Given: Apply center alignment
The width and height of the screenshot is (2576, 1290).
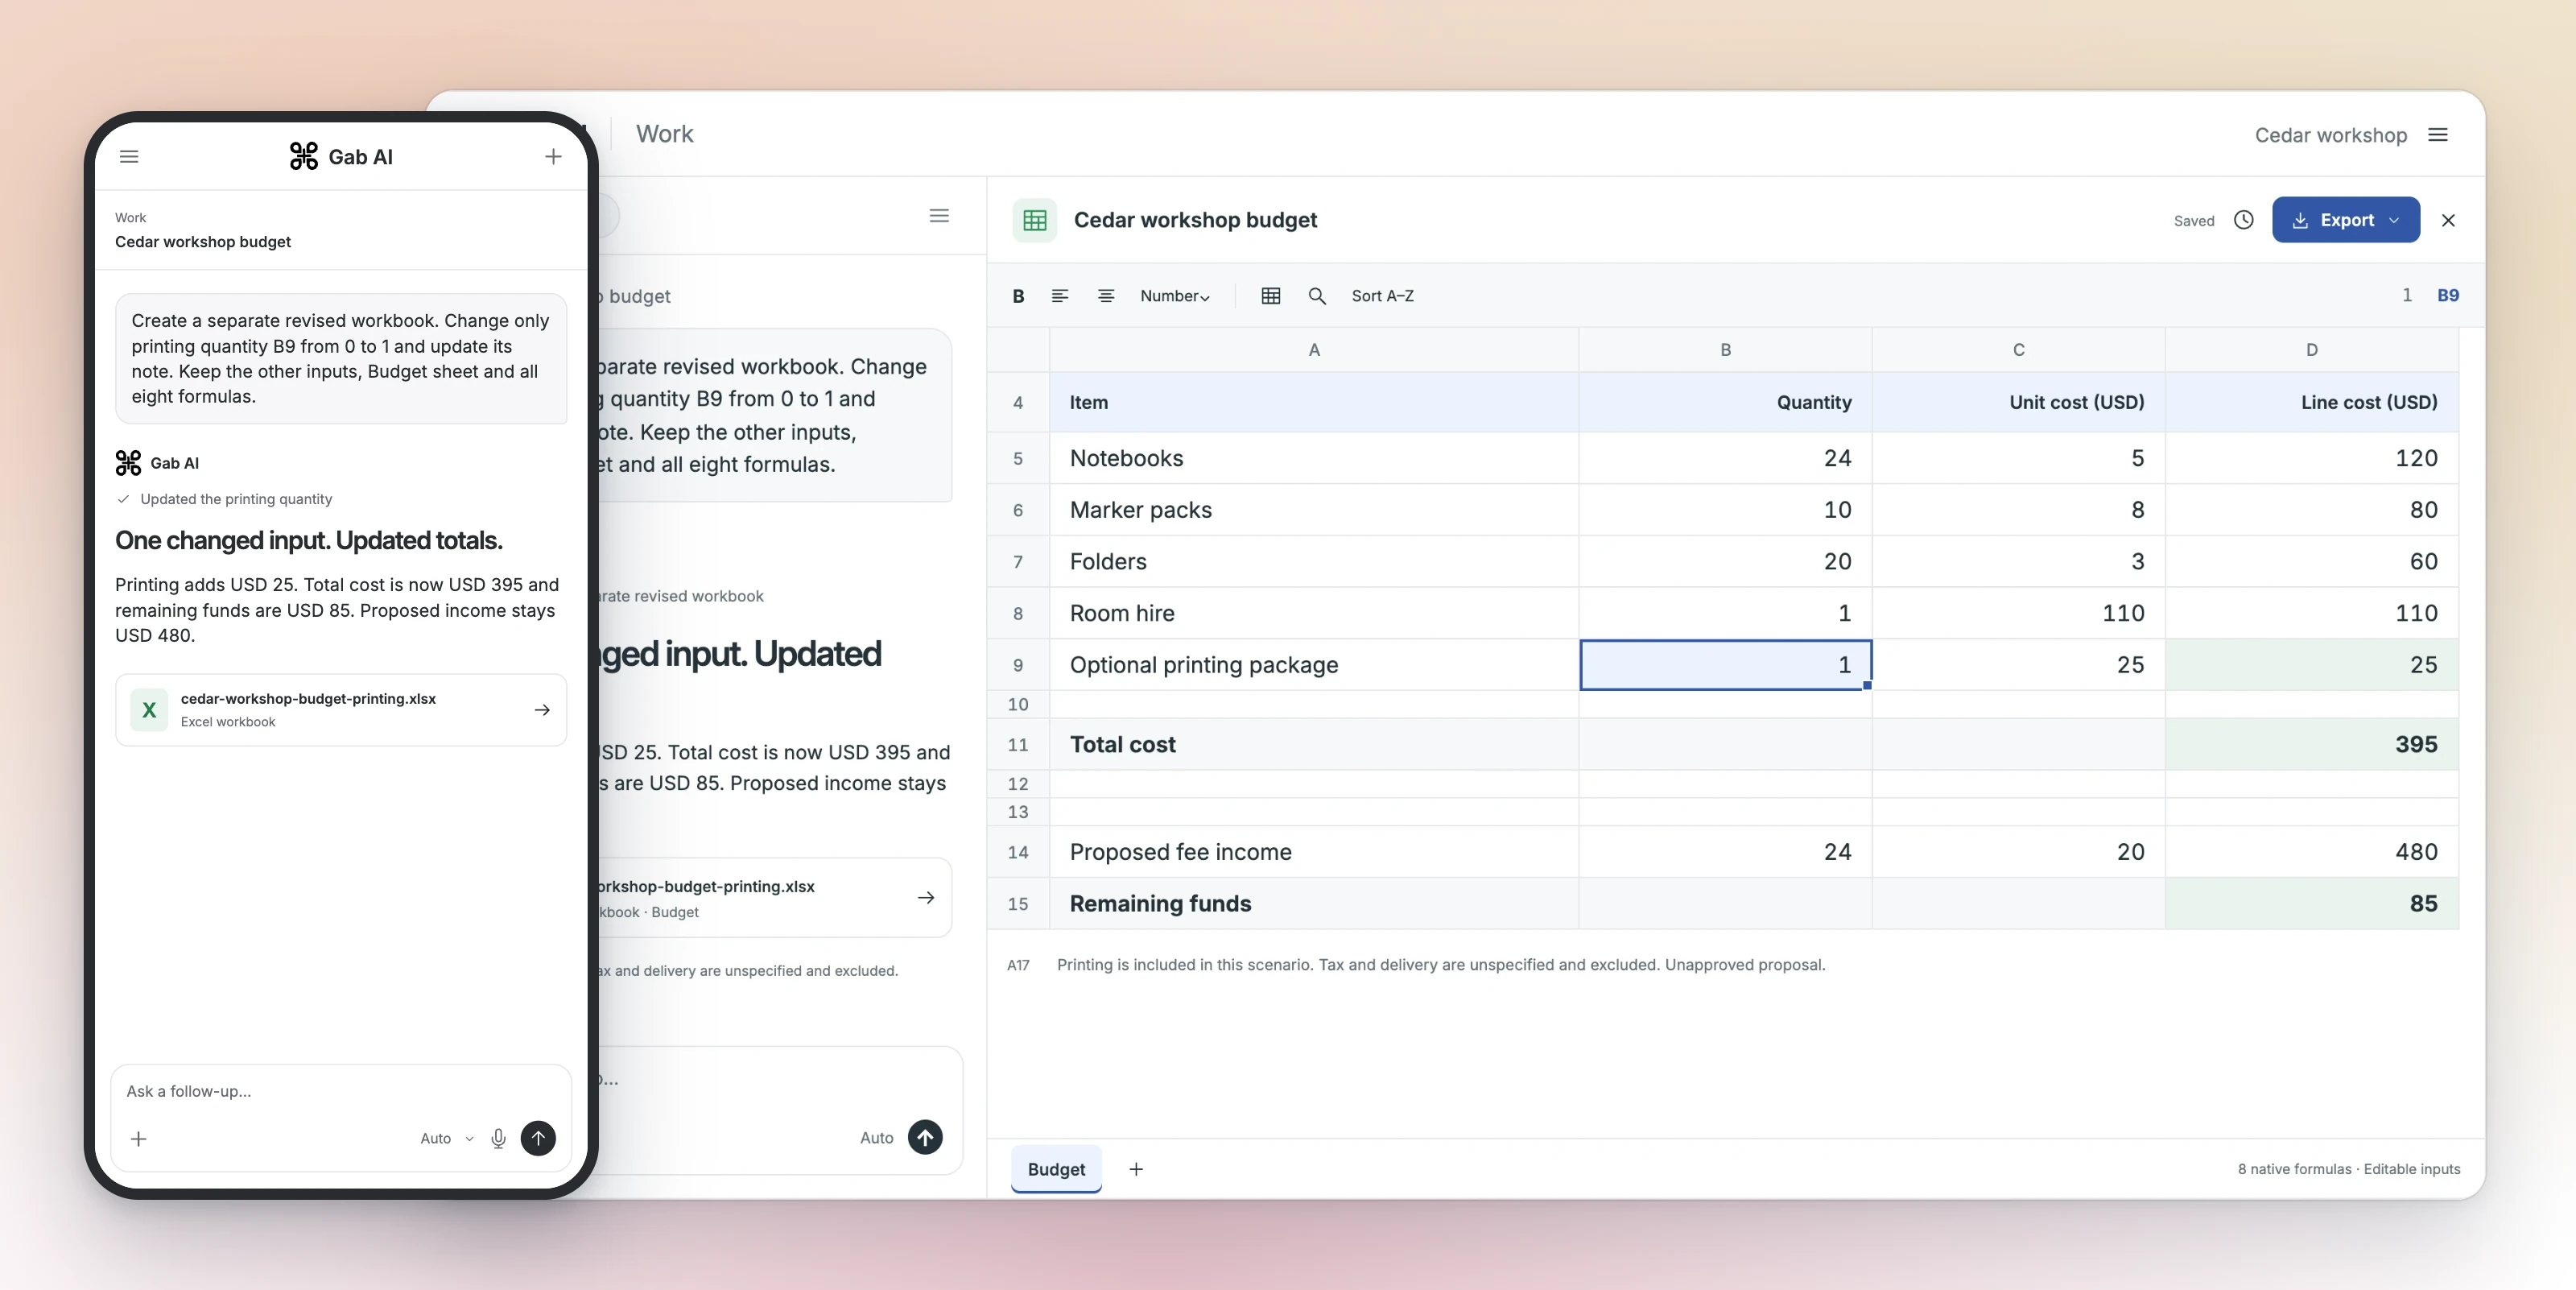Looking at the screenshot, I should tap(1106, 296).
